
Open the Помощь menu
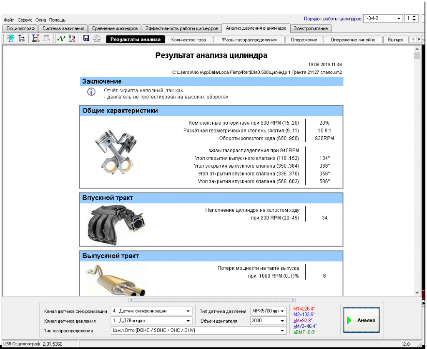(x=57, y=20)
